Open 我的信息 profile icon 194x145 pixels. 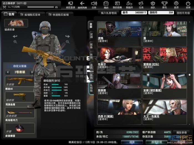[117, 5]
